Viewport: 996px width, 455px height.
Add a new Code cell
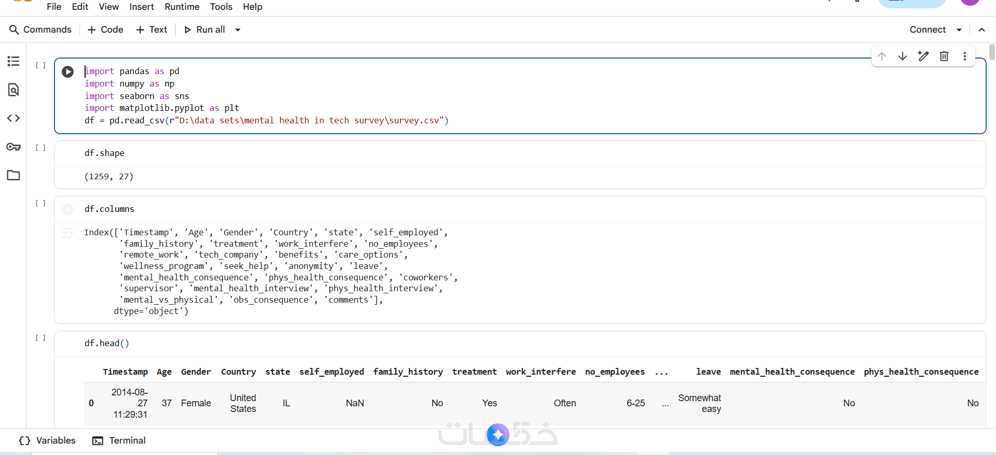click(x=105, y=30)
